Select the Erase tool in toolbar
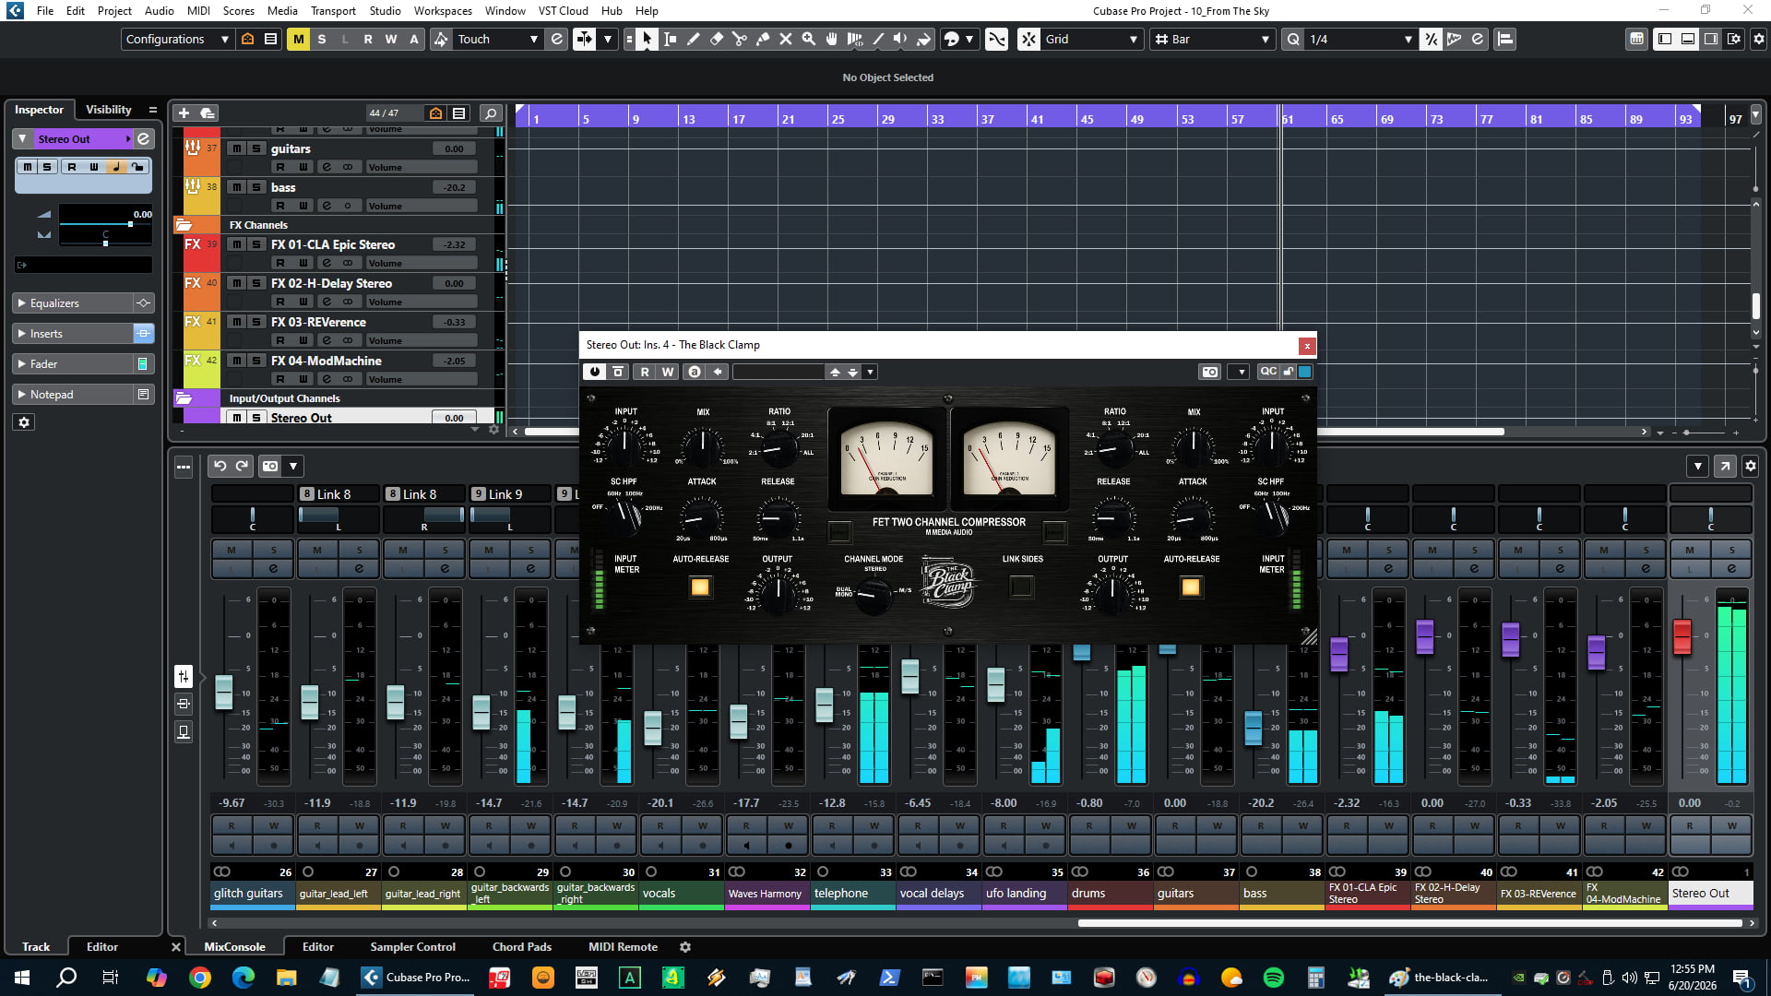 [x=716, y=39]
